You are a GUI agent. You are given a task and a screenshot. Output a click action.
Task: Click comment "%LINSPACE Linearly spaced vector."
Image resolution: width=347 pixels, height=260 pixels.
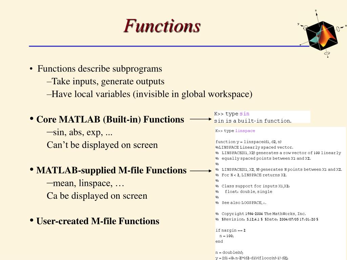coord(254,147)
